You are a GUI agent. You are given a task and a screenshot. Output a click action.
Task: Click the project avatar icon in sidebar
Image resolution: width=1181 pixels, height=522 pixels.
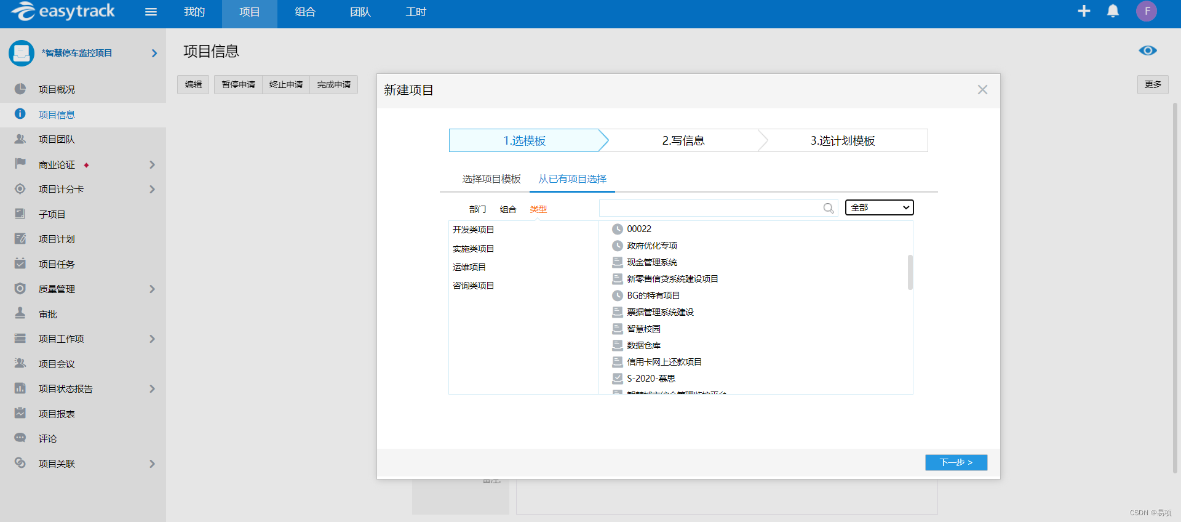(x=22, y=53)
